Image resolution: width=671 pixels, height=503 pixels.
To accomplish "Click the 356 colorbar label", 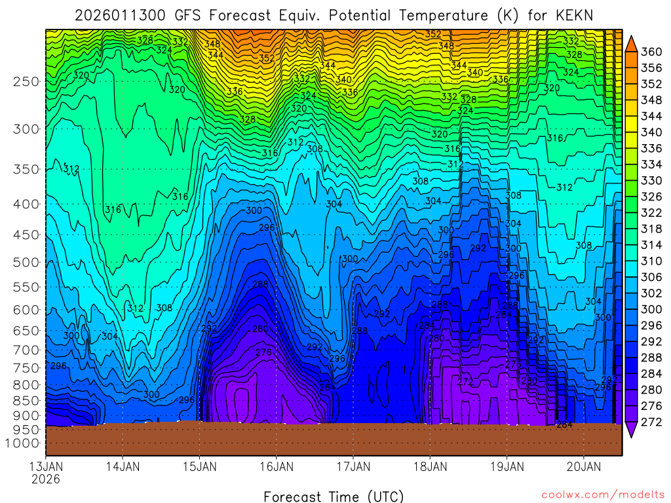I will tap(651, 68).
